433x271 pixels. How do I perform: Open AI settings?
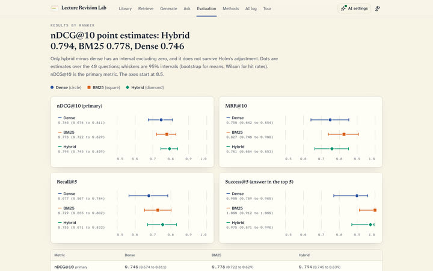click(x=354, y=8)
